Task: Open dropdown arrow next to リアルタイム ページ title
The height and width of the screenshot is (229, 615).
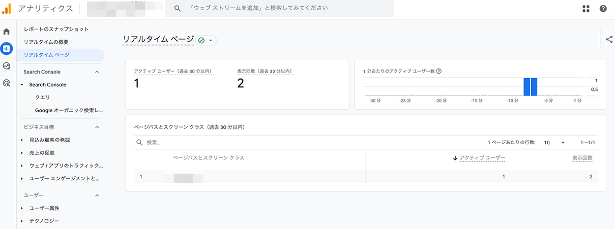Action: (211, 40)
